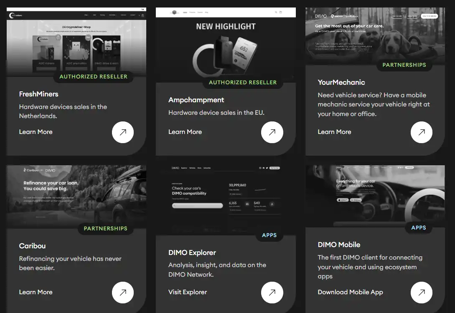Open the DIMO Mobile preview image
The image size is (455, 313).
pos(375,196)
